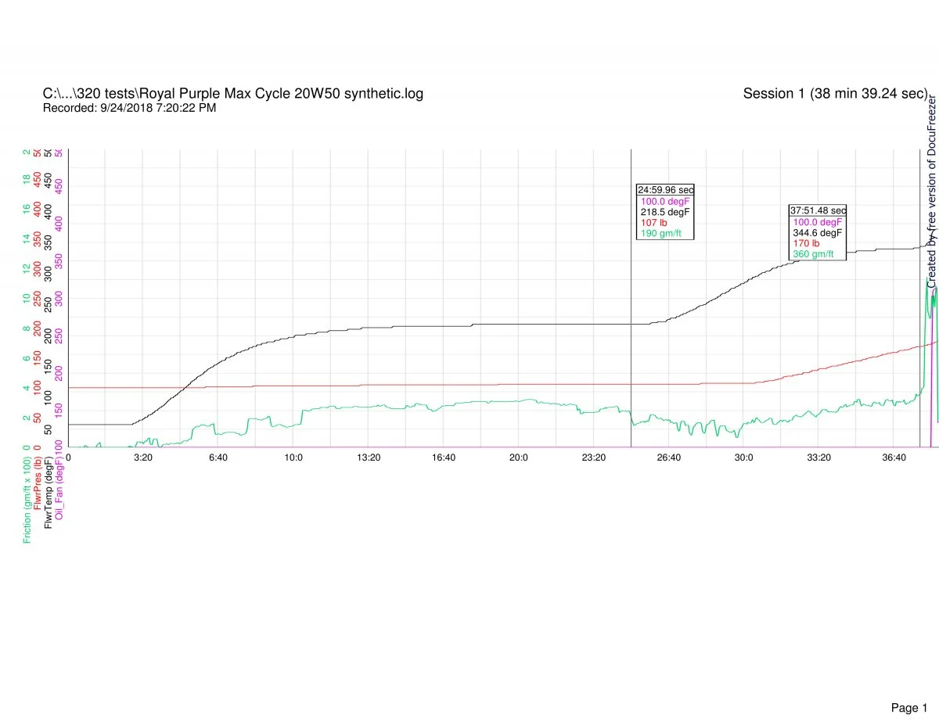Select the 218.5 degF value in readout
This screenshot has width=939, height=725.
click(664, 212)
